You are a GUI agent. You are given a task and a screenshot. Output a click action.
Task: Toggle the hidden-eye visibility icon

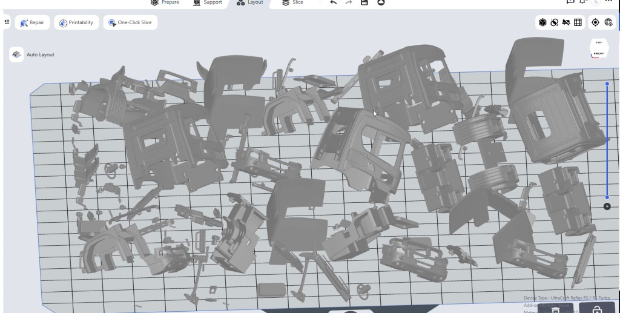tap(566, 22)
